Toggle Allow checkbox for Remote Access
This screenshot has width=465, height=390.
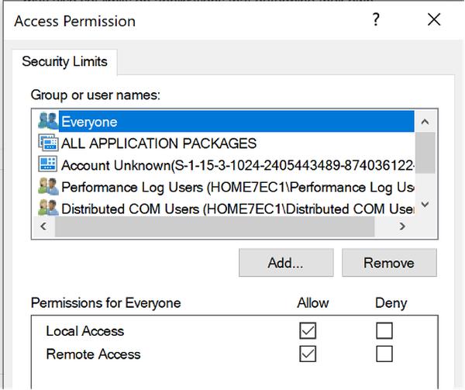click(x=308, y=354)
